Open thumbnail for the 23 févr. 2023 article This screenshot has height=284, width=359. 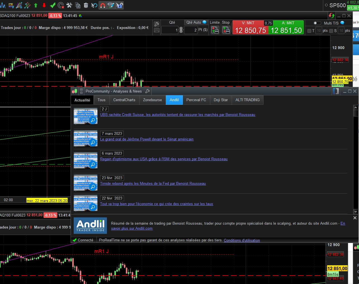point(85,183)
